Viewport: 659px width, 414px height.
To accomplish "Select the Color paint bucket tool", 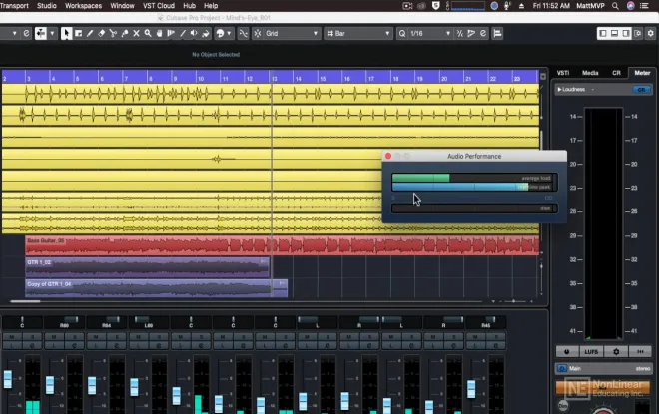I will [x=206, y=33].
